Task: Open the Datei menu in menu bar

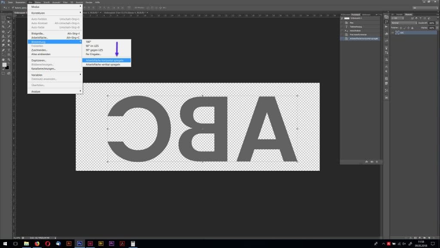Action: click(x=10, y=2)
